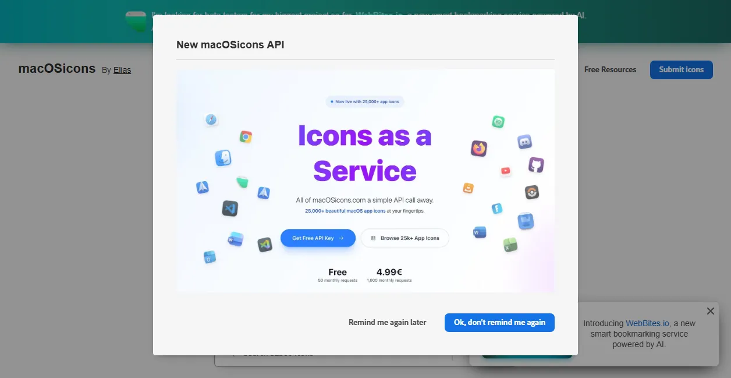Click the Firefox icon on the right
Screen dimensions: 731x378
pyautogui.click(x=479, y=148)
